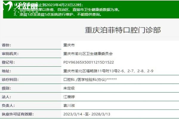Viewport: 179px width, 119px height.
Task: Select registration number PDY96365X50011215D1522
Action: [x=89, y=62]
